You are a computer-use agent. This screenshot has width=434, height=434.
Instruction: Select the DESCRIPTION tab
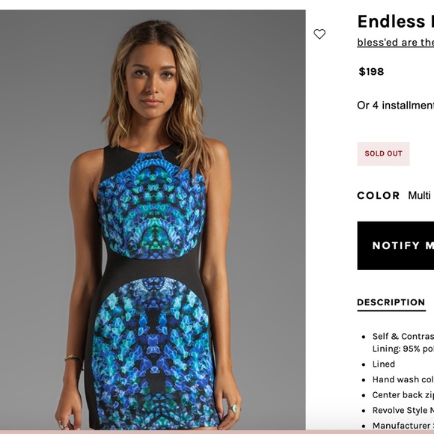(391, 302)
